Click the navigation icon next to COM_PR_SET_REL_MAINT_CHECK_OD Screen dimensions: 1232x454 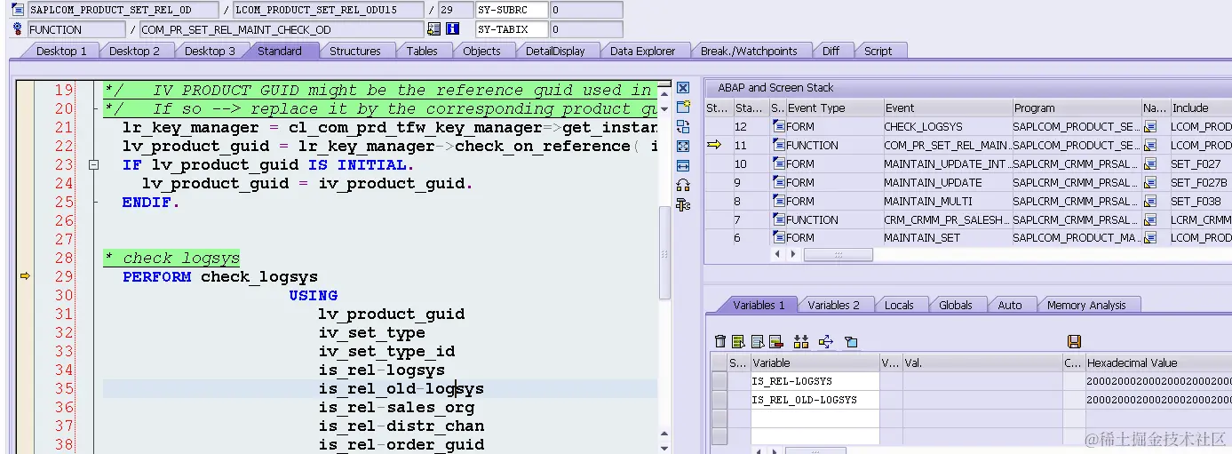[433, 29]
